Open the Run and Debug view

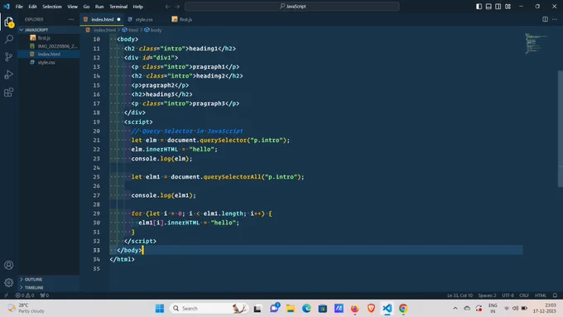(8, 74)
